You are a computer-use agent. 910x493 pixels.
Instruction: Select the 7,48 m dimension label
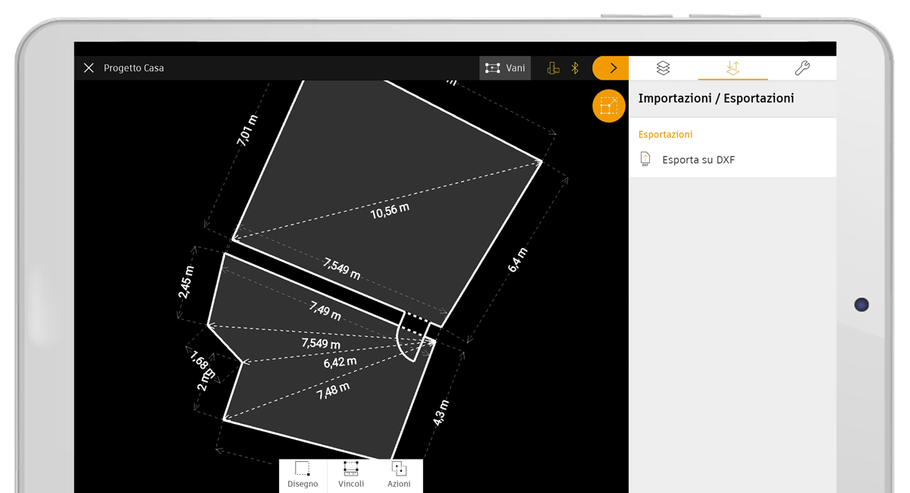pyautogui.click(x=333, y=391)
